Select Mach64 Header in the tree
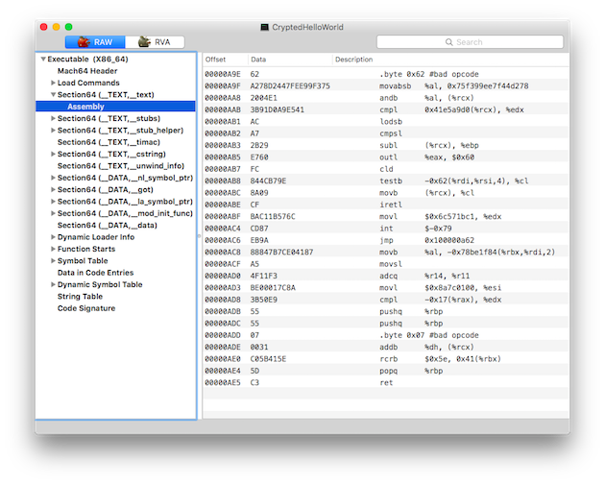Screen dimensions: 605x484 click(87, 71)
